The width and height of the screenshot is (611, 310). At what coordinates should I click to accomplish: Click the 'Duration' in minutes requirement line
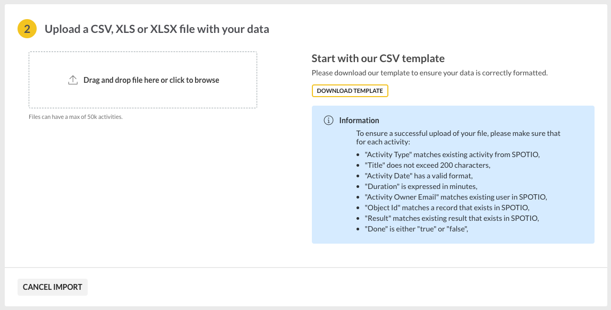[421, 186]
